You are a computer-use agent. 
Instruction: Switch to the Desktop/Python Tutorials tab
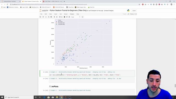tap(10, 1)
